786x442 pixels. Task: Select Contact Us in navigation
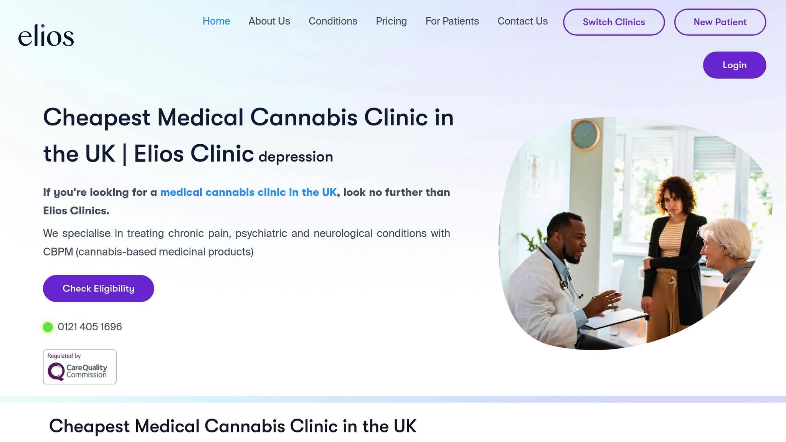click(522, 21)
